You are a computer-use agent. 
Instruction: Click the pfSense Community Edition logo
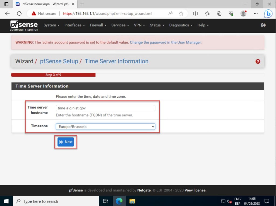(24, 25)
